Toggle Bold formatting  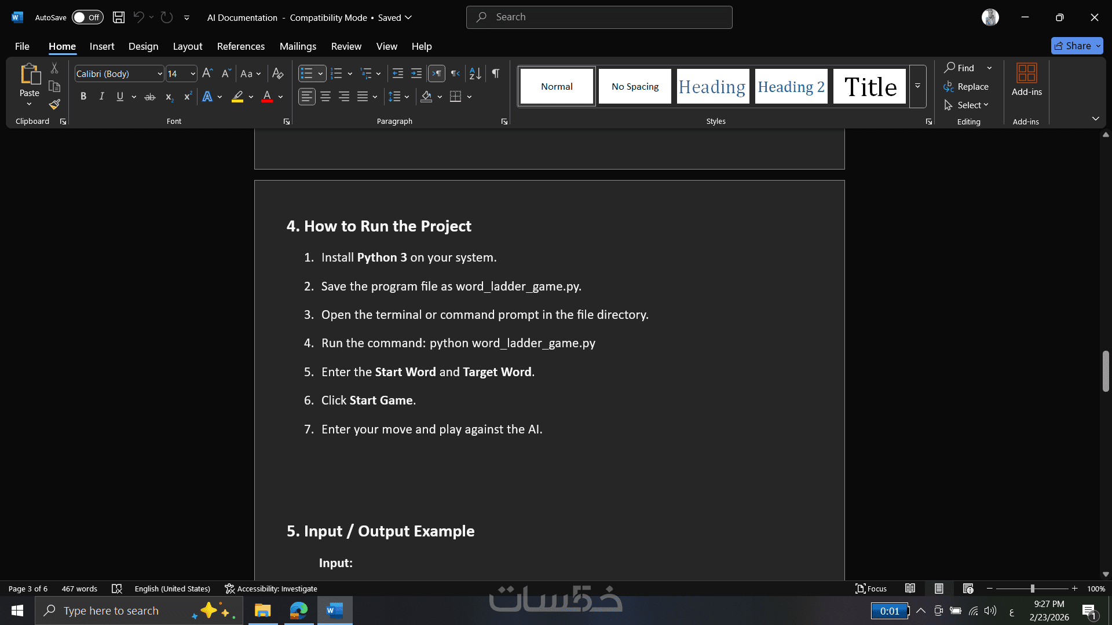coord(83,97)
